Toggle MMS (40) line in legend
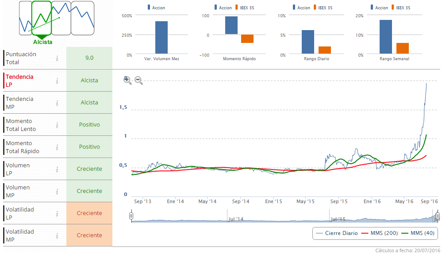442x254 pixels. 418,233
